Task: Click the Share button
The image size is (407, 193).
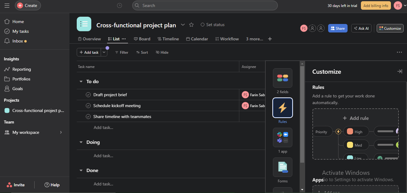Action: pos(338,28)
